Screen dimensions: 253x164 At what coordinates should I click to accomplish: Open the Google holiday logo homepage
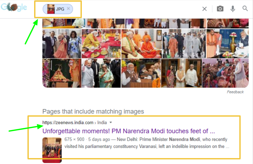click(x=14, y=7)
